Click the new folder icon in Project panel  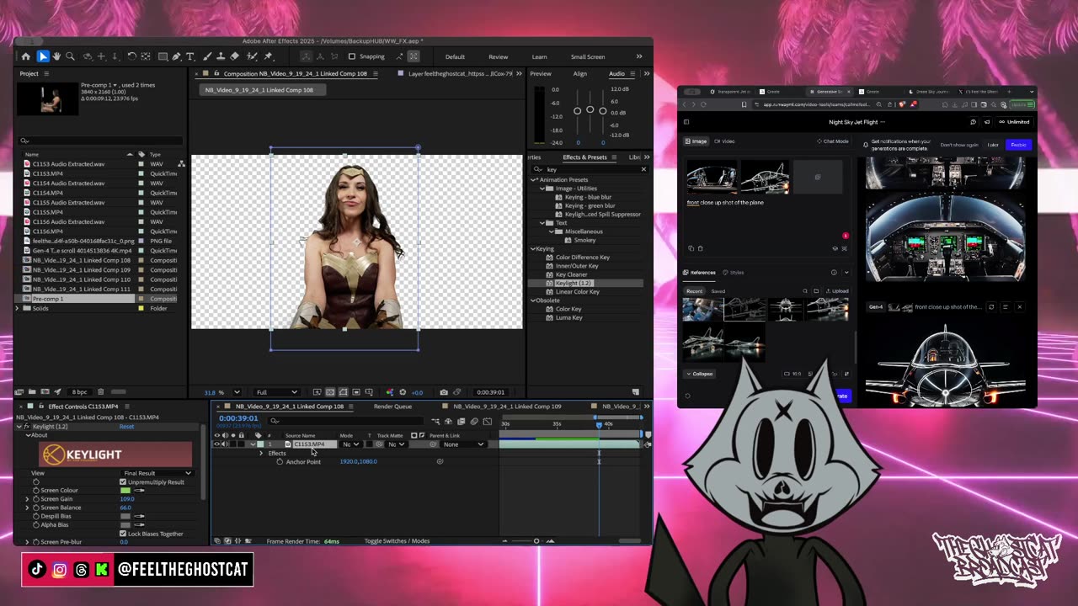click(x=32, y=391)
